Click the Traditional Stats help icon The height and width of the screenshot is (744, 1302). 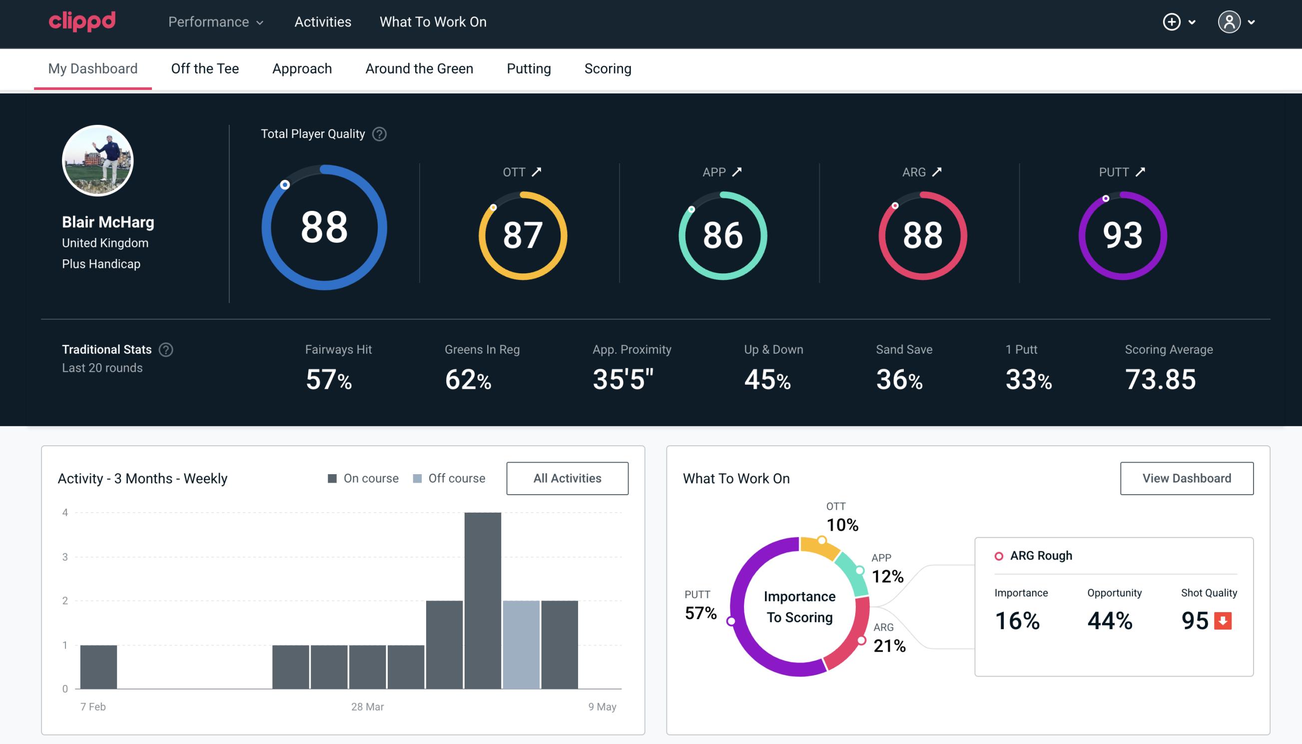166,349
